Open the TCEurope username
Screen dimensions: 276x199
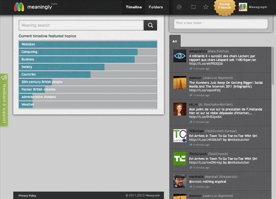(x=196, y=131)
